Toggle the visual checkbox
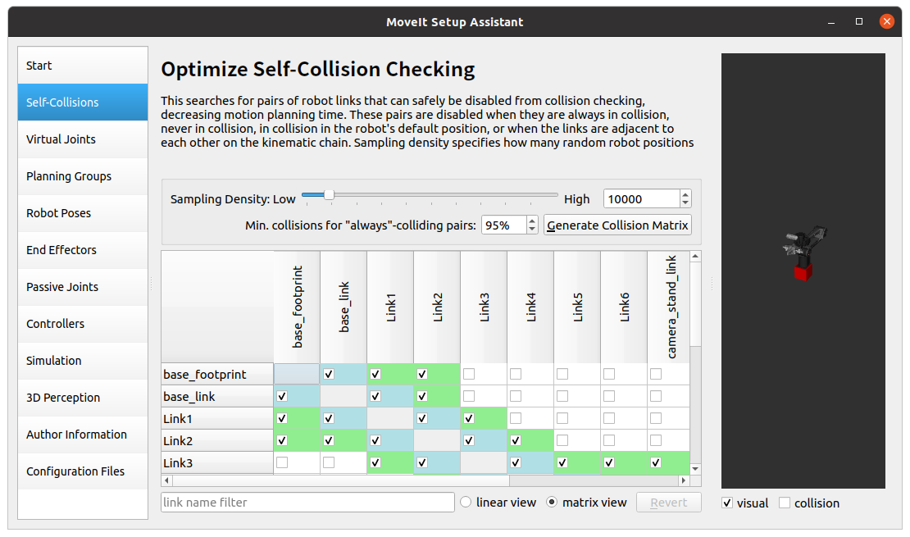Viewport: 910px width, 537px height. pos(727,503)
